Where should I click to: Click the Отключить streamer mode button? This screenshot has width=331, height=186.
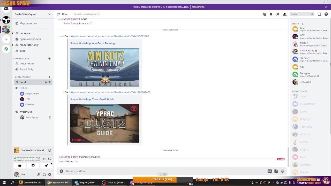point(198,7)
